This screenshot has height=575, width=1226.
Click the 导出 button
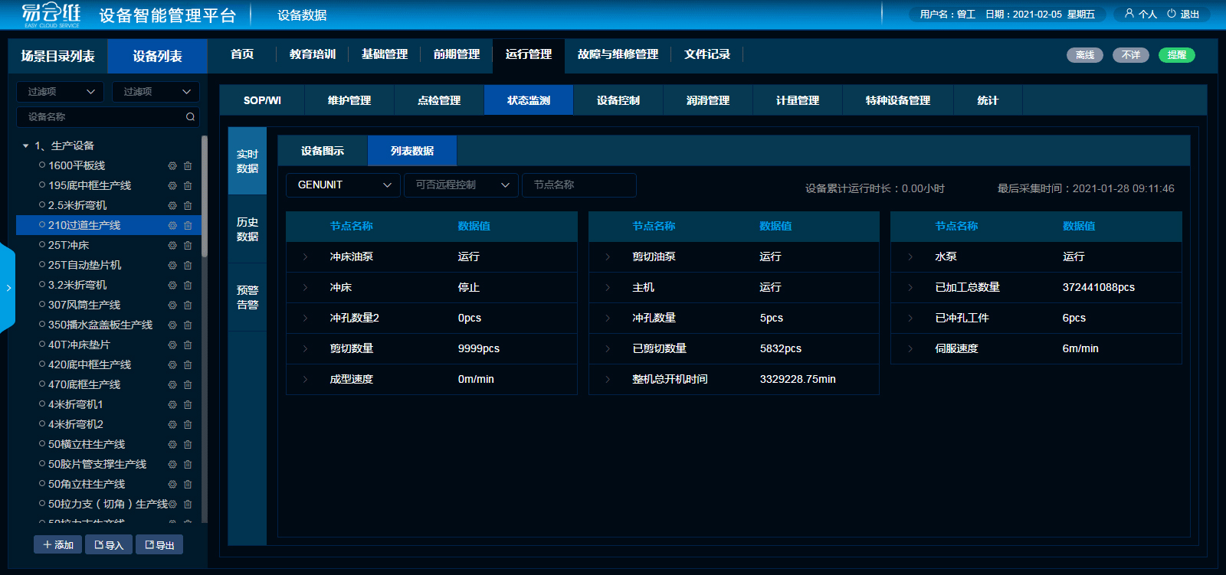pyautogui.click(x=159, y=544)
